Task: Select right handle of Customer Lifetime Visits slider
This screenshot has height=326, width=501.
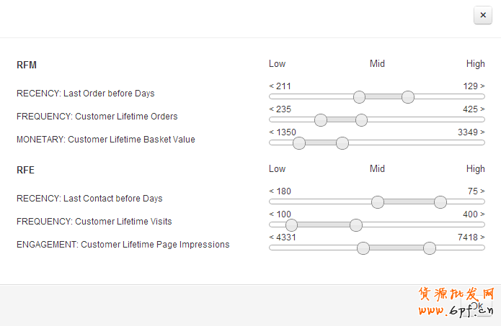Action: pyautogui.click(x=355, y=225)
